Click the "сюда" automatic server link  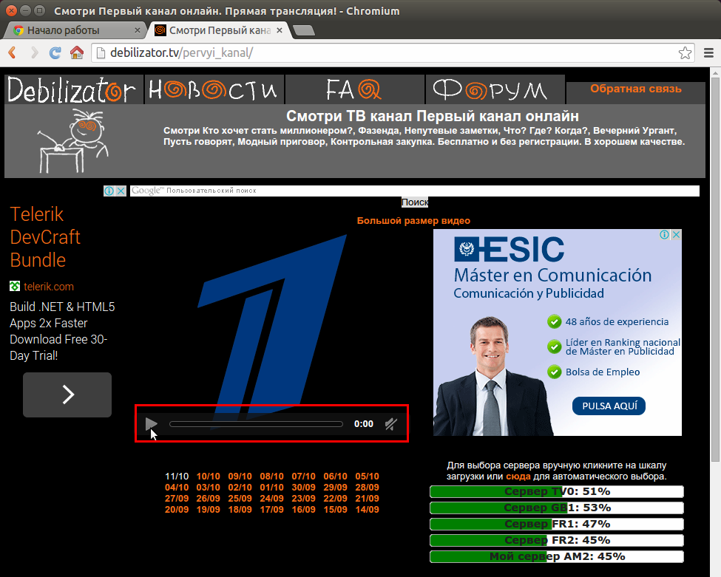coord(518,477)
